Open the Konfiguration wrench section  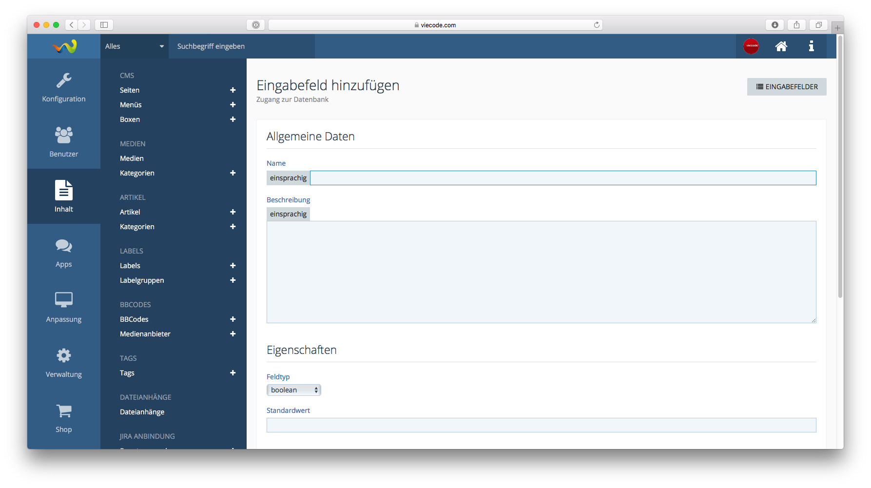tap(64, 87)
